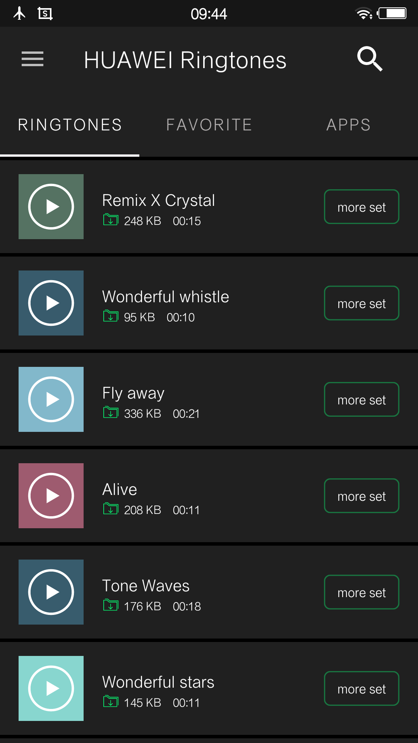This screenshot has height=743, width=418.
Task: Play the Alive ringtone
Action: pos(51,496)
